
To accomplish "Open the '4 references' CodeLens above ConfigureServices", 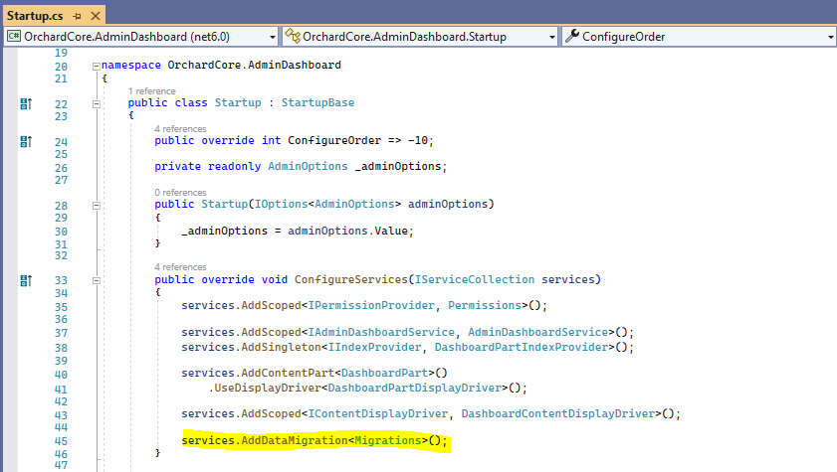I will pos(180,267).
